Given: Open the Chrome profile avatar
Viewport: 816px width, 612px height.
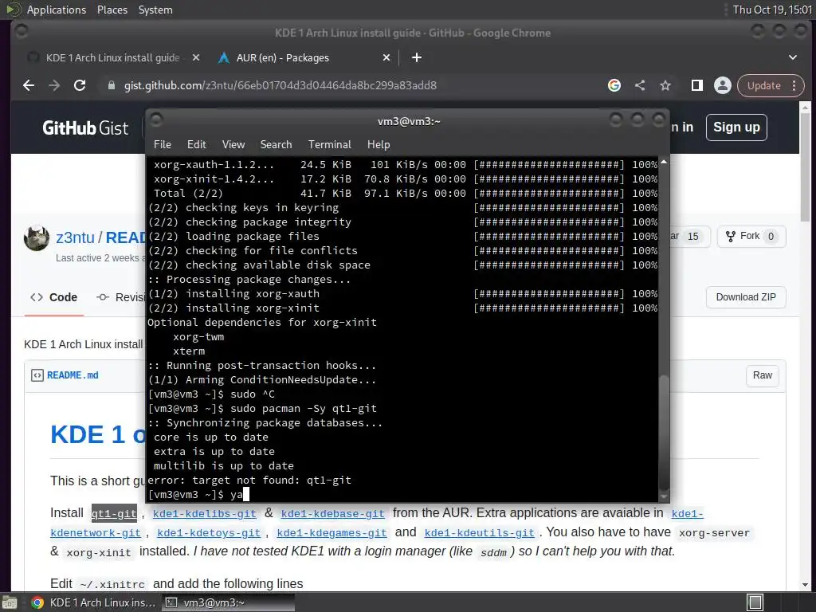Looking at the screenshot, I should [x=722, y=85].
